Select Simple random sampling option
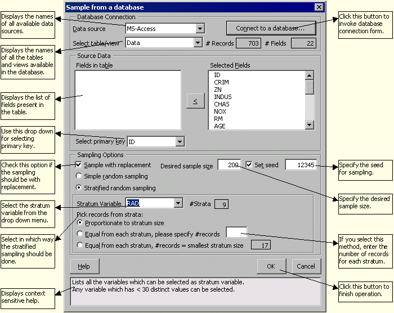 pyautogui.click(x=79, y=176)
